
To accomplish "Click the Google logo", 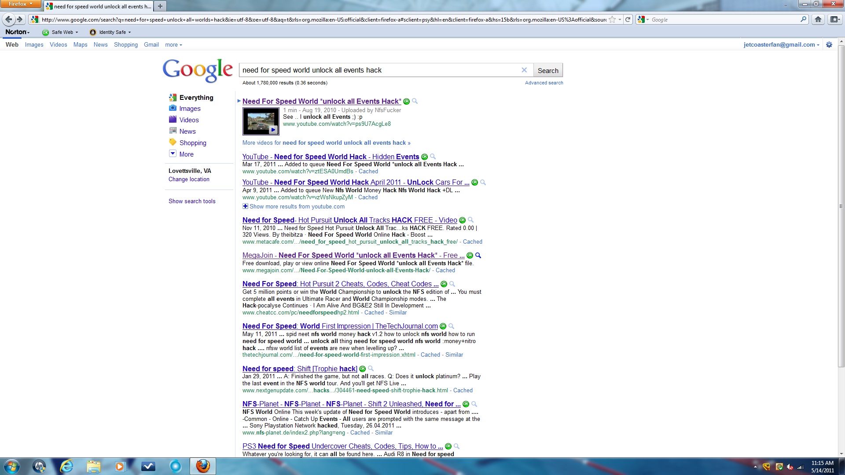I will [x=198, y=70].
